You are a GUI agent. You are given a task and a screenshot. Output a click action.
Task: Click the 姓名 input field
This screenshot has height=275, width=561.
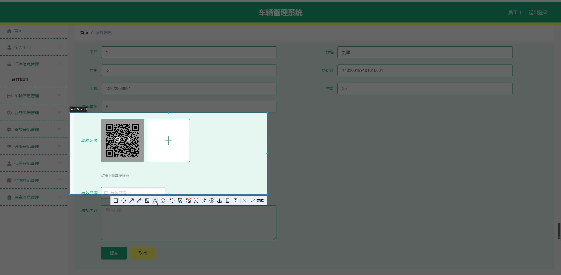425,52
